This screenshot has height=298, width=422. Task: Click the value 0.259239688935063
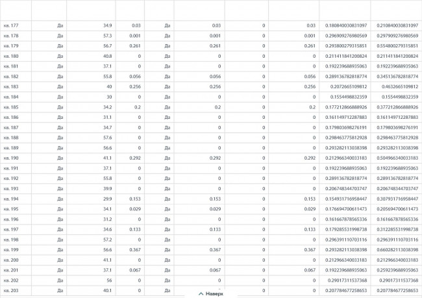pyautogui.click(x=397, y=270)
